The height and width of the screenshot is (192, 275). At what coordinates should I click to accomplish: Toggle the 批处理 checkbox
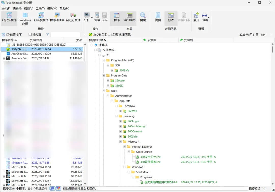(x=30, y=34)
